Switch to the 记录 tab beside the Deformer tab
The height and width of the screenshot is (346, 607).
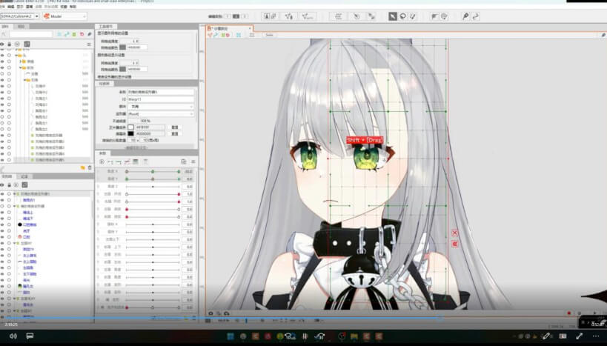click(24, 176)
